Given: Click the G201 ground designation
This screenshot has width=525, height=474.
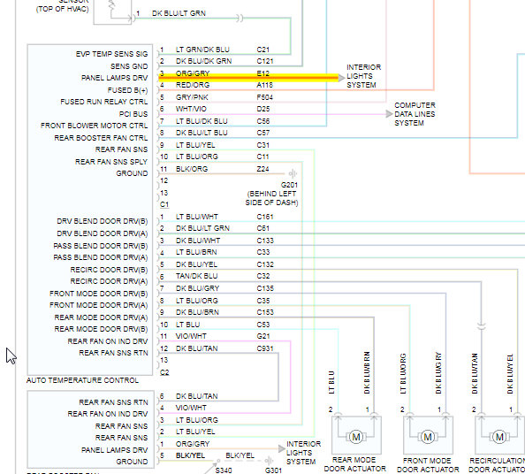Looking at the screenshot, I should (289, 185).
